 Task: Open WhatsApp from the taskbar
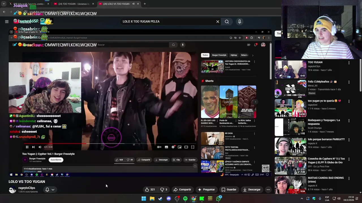[x=219, y=198]
